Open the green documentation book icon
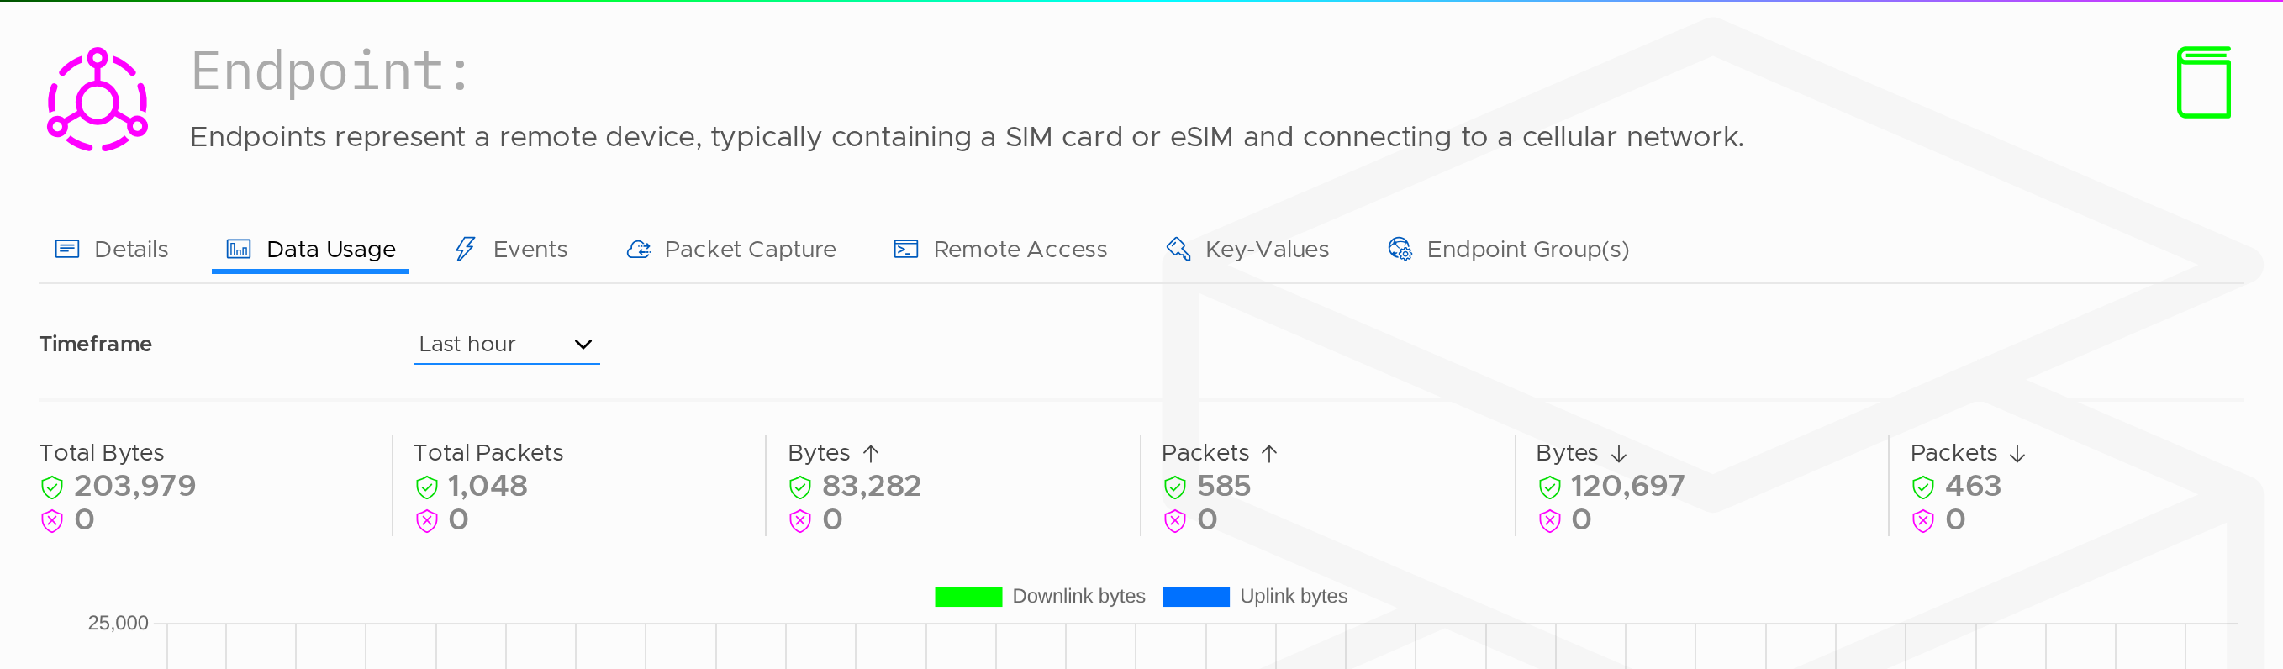This screenshot has height=669, width=2283. point(2203,82)
